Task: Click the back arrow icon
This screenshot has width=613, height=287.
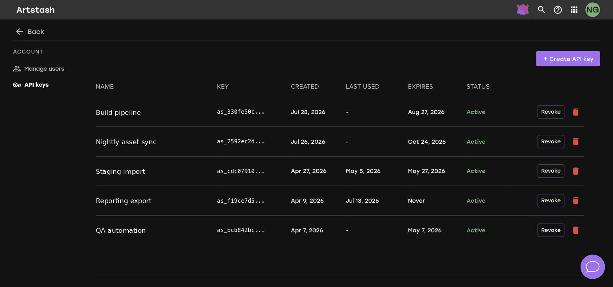Action: [20, 32]
